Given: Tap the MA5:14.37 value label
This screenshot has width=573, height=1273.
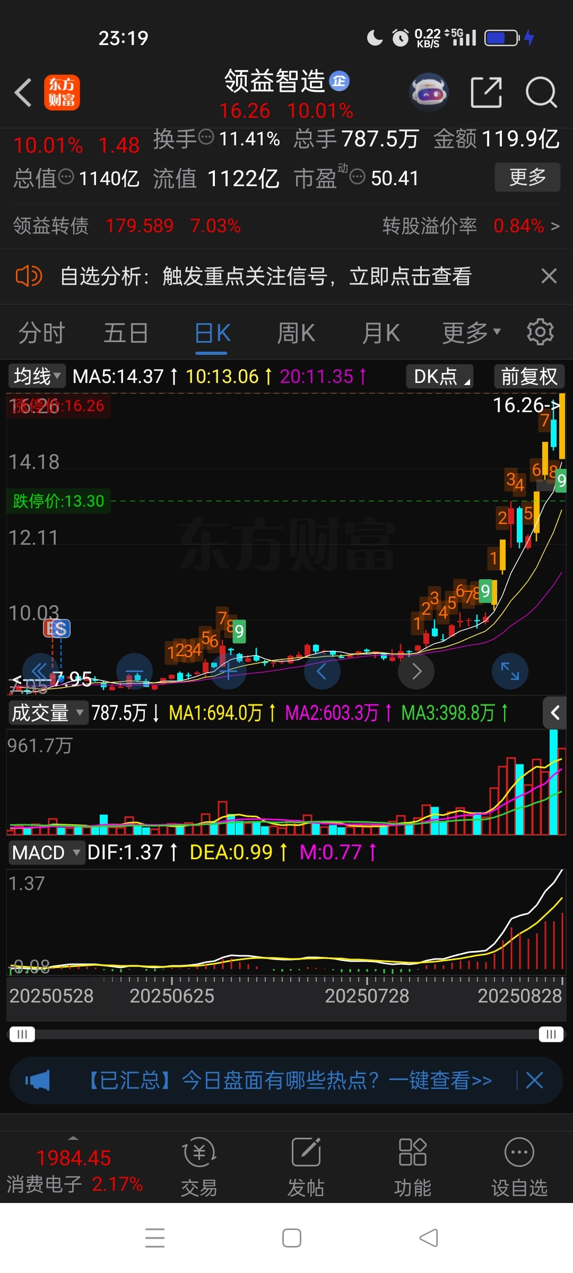Looking at the screenshot, I should coord(118,377).
